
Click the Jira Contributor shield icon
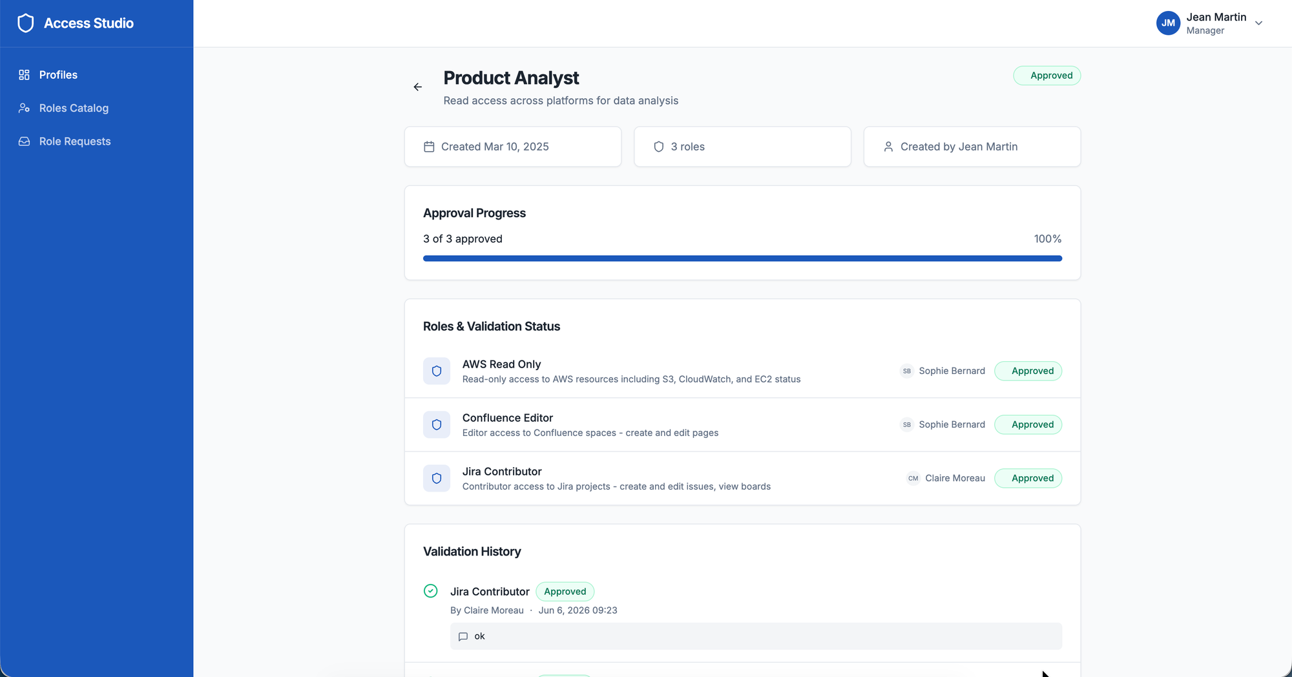(437, 479)
